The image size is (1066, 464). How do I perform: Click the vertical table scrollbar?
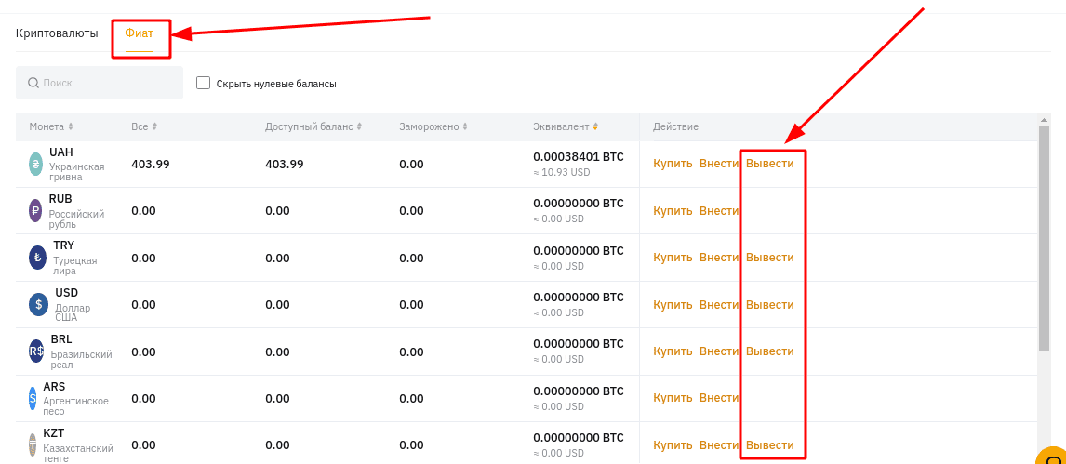coord(1045,238)
